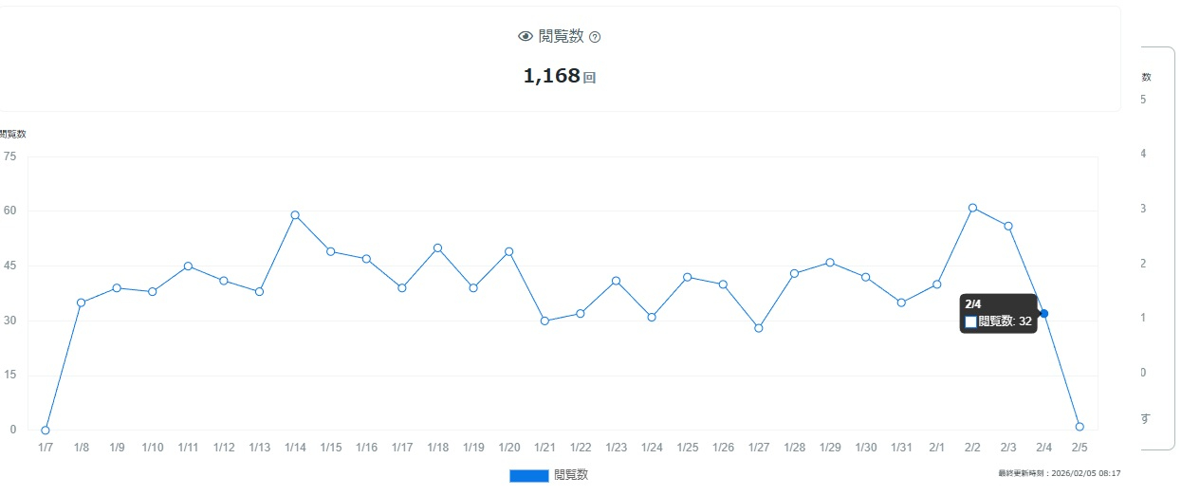This screenshot has height=495, width=1181.
Task: Click the 2/4 閲覧数: 32 tooltip
Action: [998, 313]
